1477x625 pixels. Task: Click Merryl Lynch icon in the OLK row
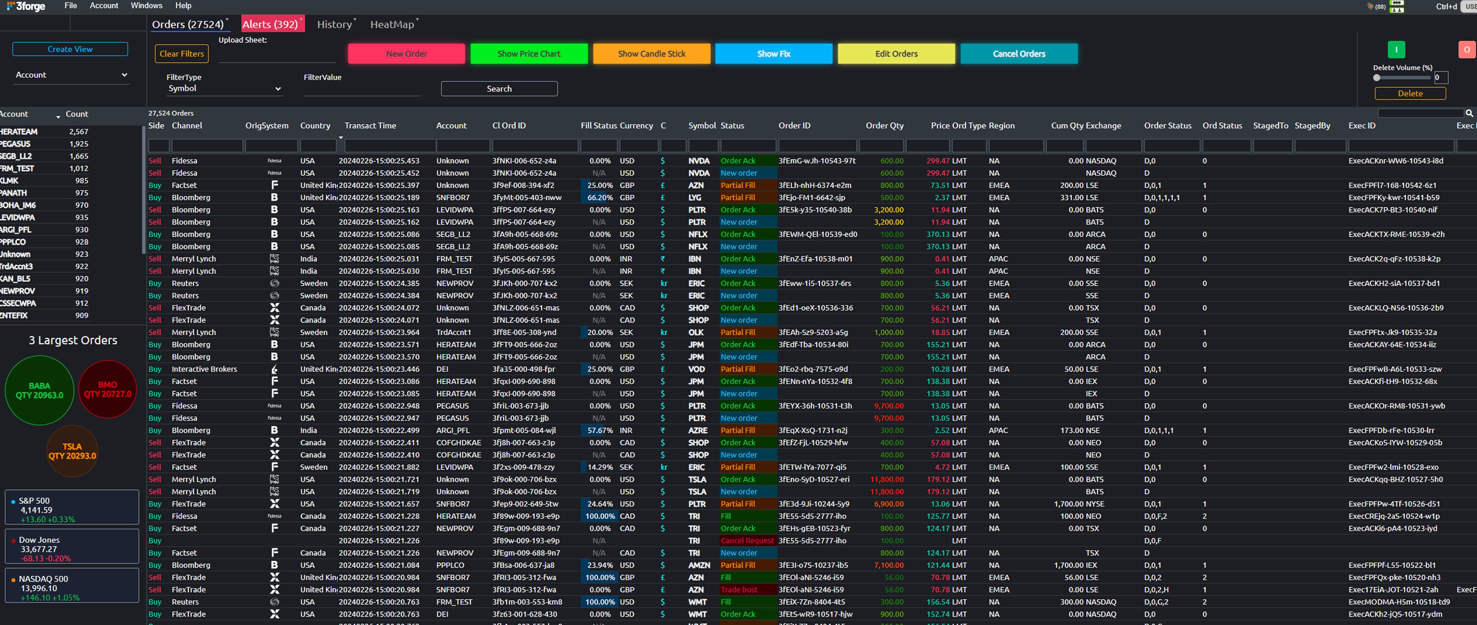coord(275,332)
